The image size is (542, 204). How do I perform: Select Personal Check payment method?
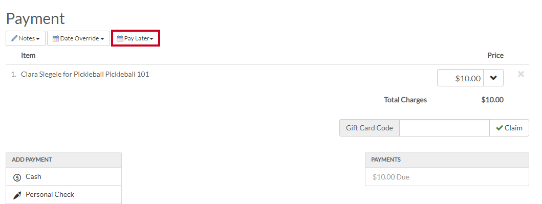pyautogui.click(x=63, y=195)
